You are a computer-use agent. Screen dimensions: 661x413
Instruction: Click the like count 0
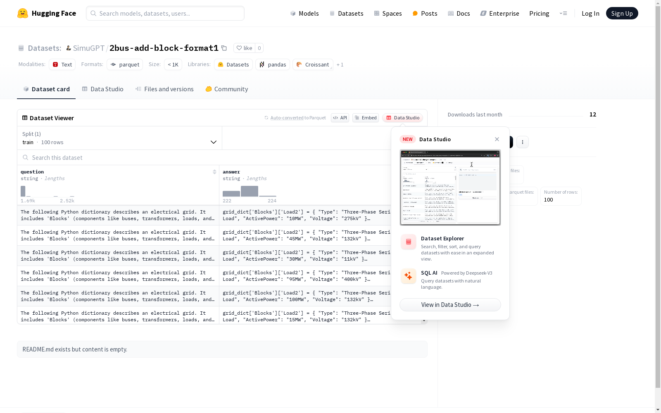tap(259, 48)
